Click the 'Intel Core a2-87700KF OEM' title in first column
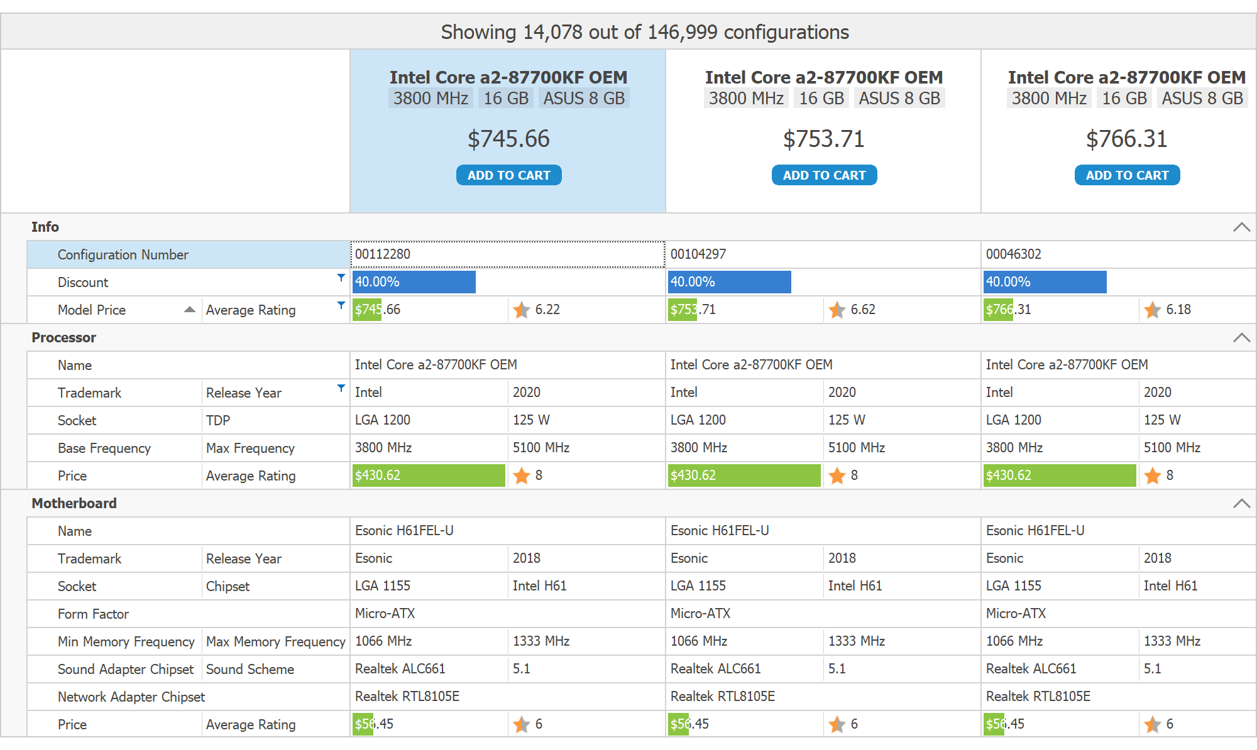The width and height of the screenshot is (1257, 750). (x=508, y=77)
